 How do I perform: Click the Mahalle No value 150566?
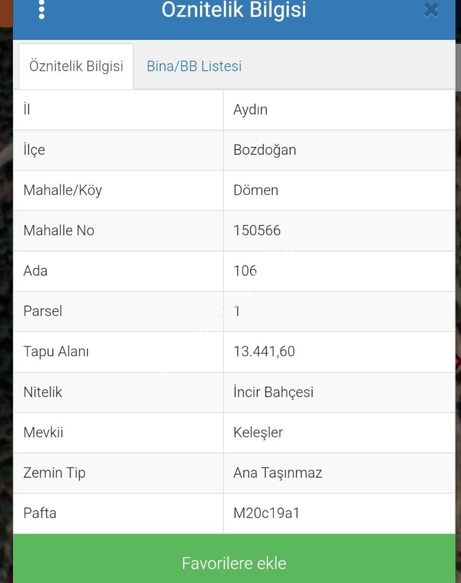(x=257, y=231)
